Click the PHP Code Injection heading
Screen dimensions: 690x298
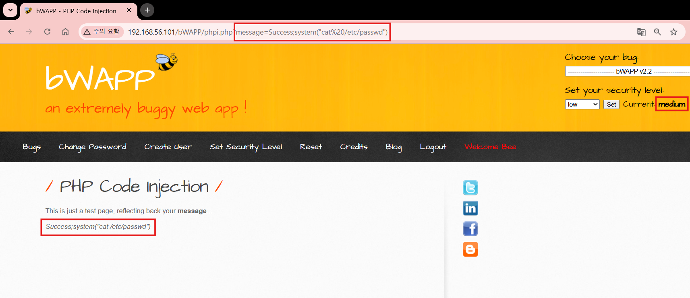[134, 187]
